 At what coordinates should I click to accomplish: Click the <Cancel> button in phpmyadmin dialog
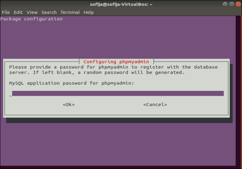[155, 105]
